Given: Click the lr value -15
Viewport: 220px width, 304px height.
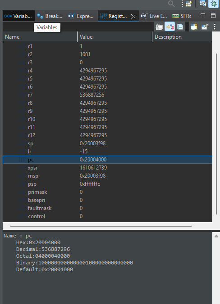Looking at the screenshot, I should coord(83,152).
